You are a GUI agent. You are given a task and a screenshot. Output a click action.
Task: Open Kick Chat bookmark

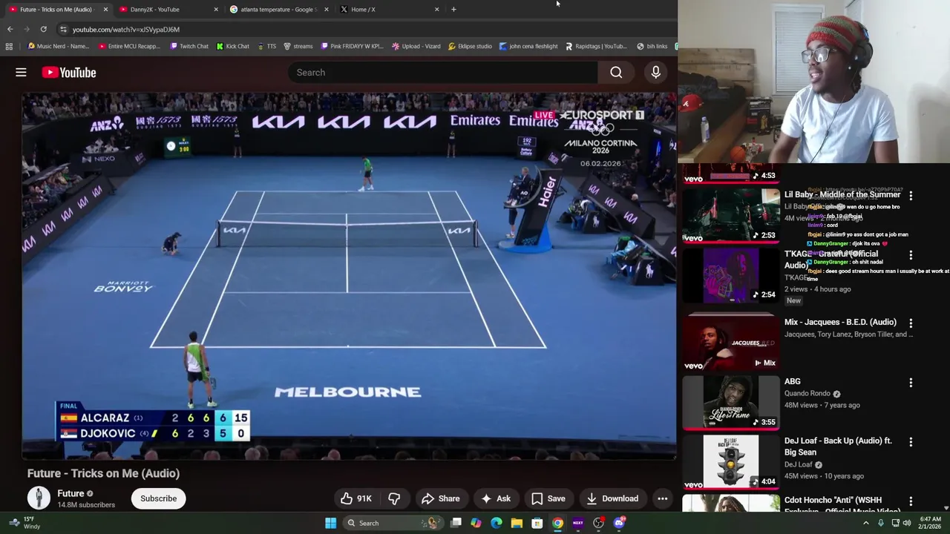232,46
